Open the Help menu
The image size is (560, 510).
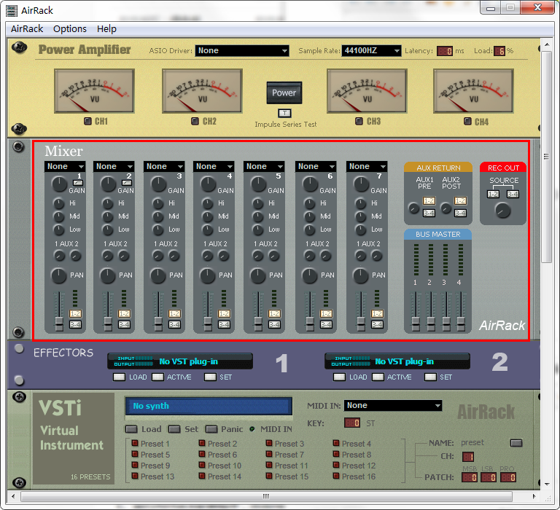[106, 28]
